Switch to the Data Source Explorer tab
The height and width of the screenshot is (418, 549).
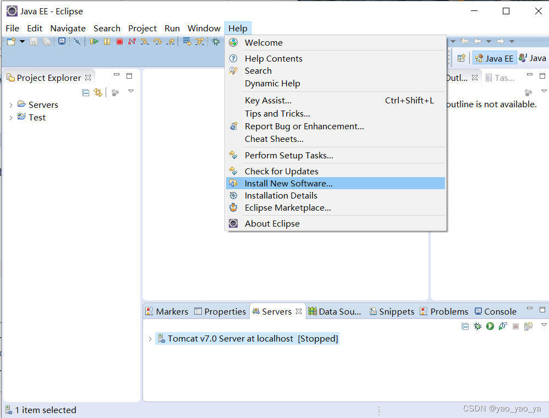334,311
